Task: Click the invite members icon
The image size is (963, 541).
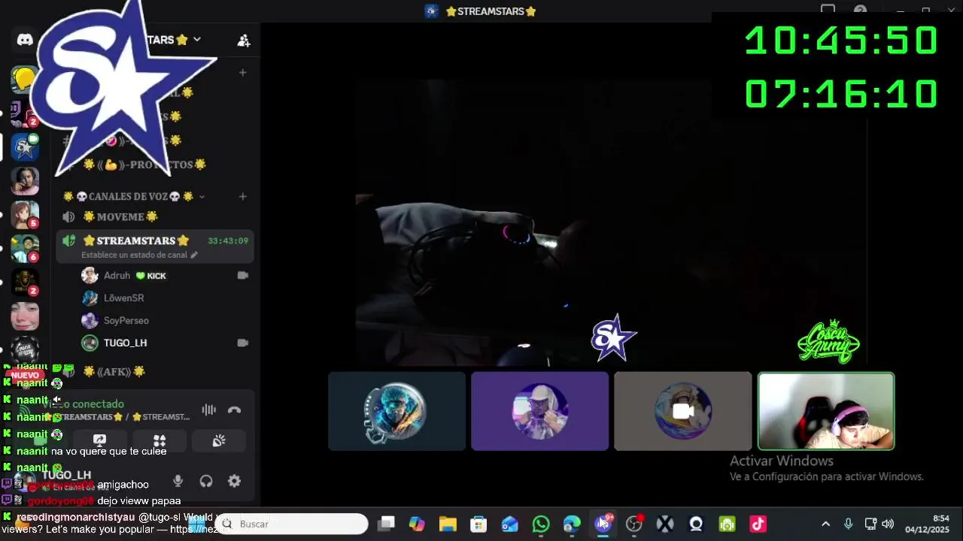Action: pos(244,41)
